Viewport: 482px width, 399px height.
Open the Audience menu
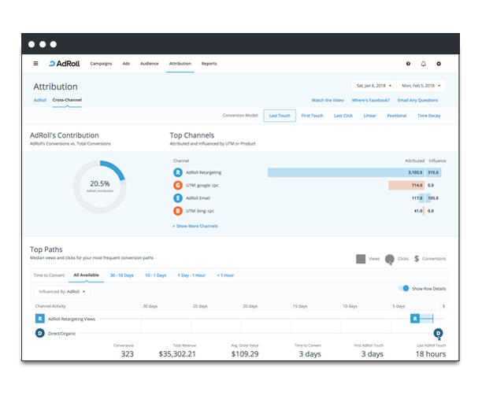tap(150, 64)
